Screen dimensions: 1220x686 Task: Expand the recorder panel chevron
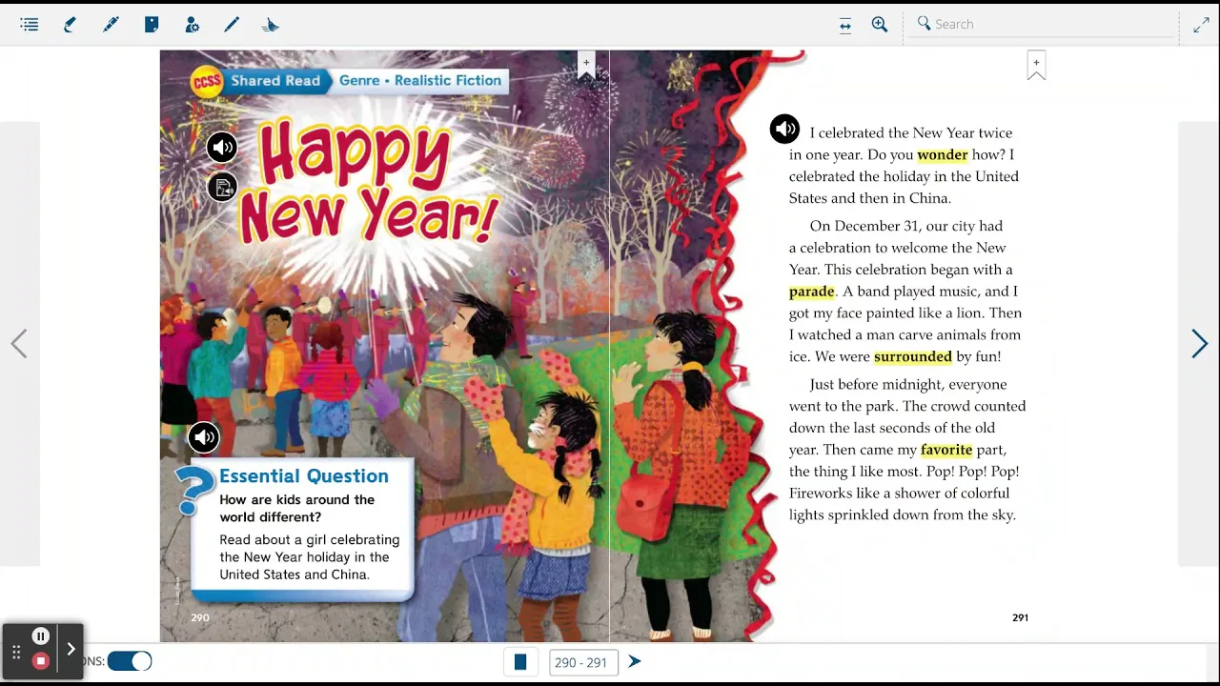[71, 648]
